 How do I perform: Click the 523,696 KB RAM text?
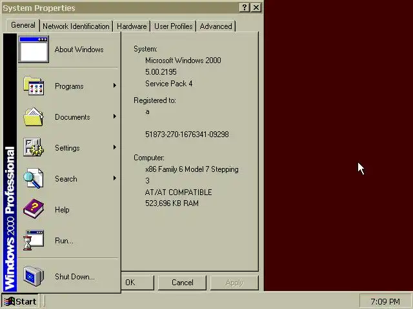[x=172, y=203]
